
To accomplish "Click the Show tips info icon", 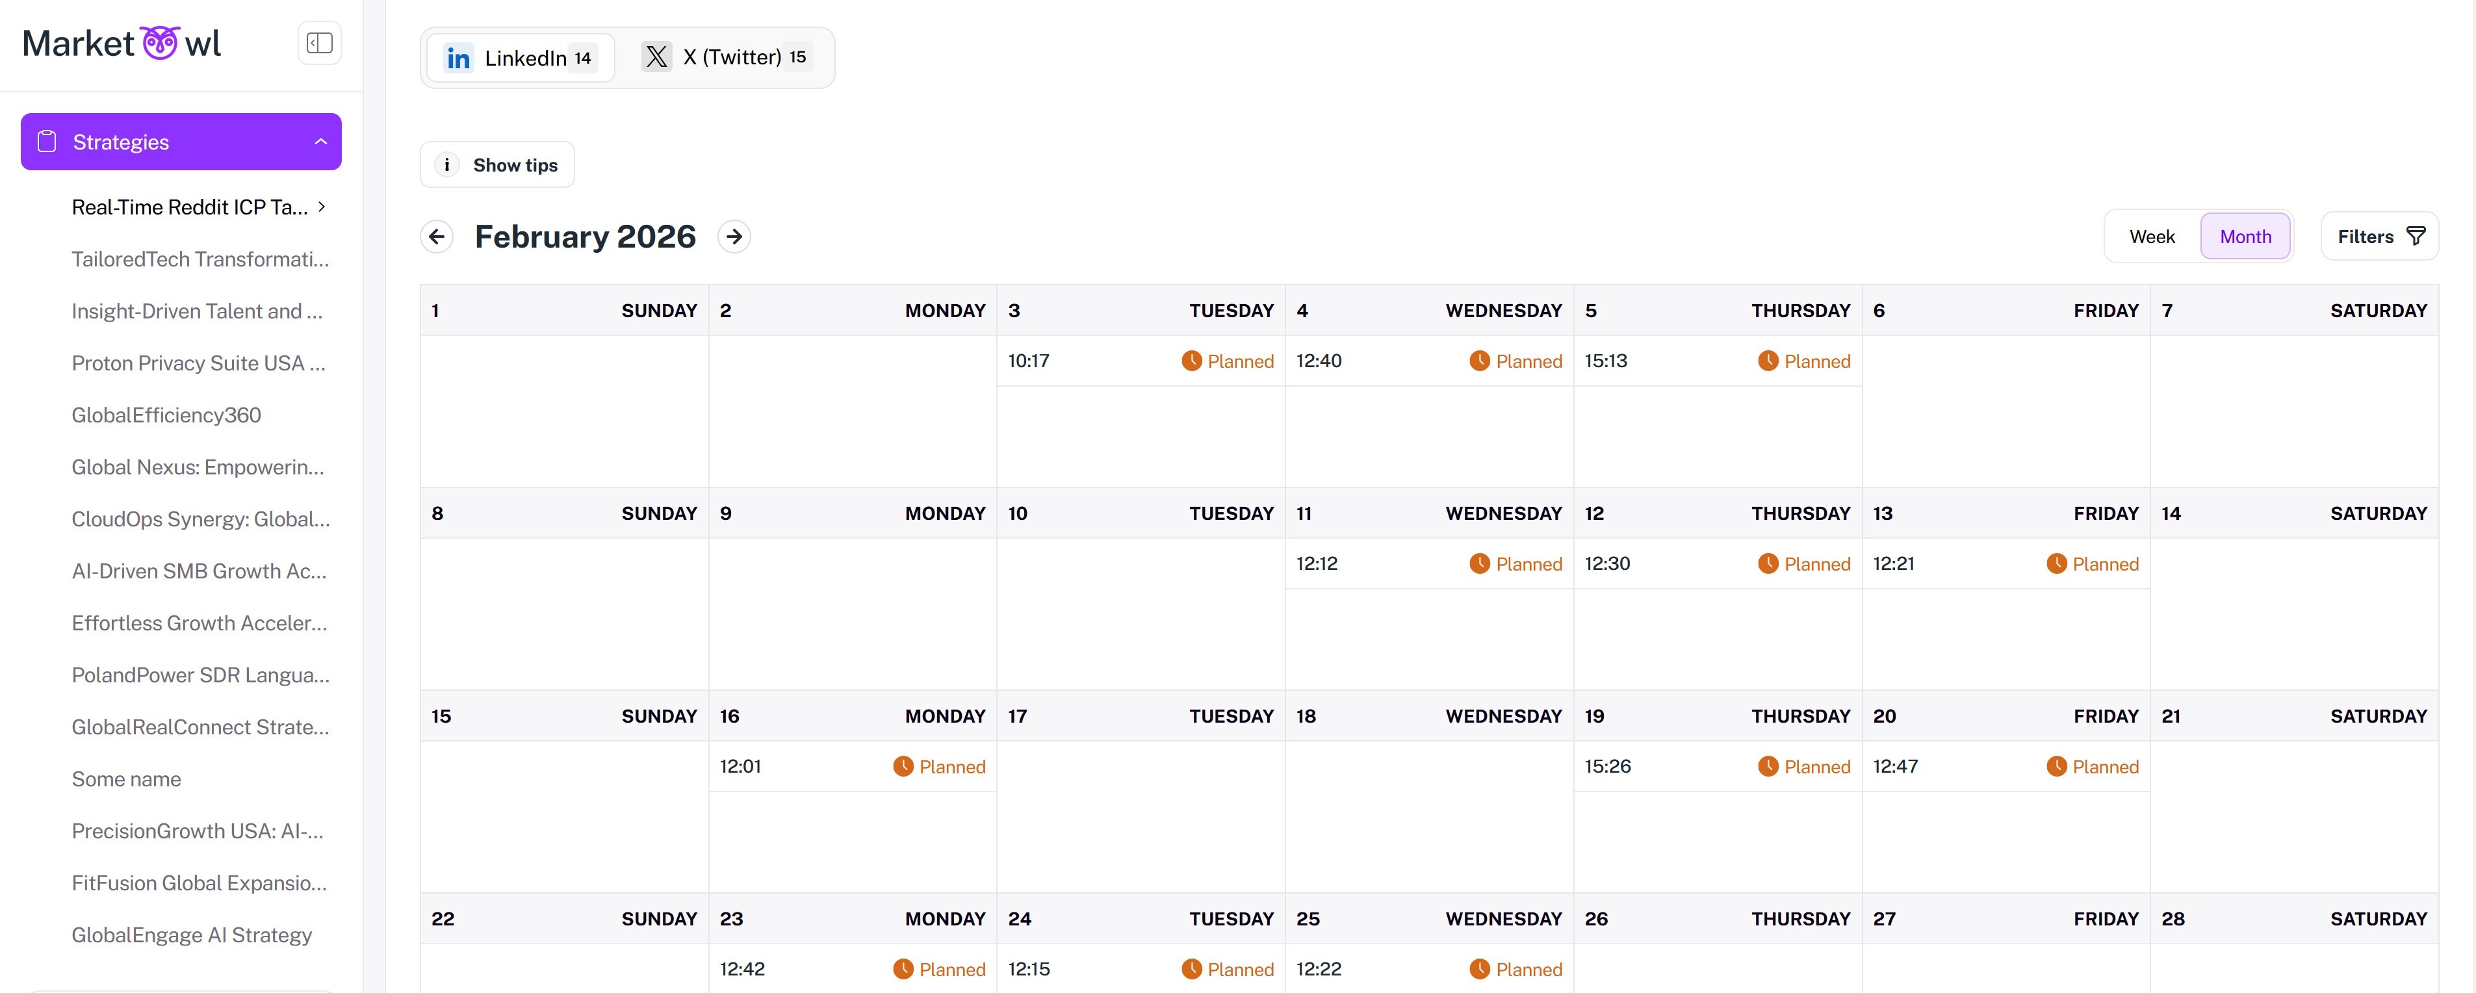I will 447,165.
